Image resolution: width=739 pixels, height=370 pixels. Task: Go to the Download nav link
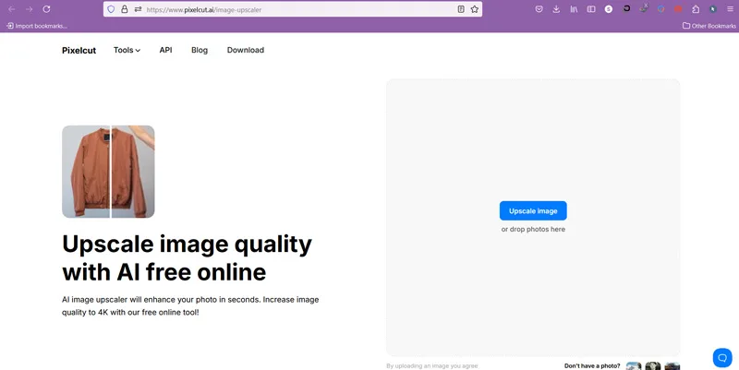[246, 50]
